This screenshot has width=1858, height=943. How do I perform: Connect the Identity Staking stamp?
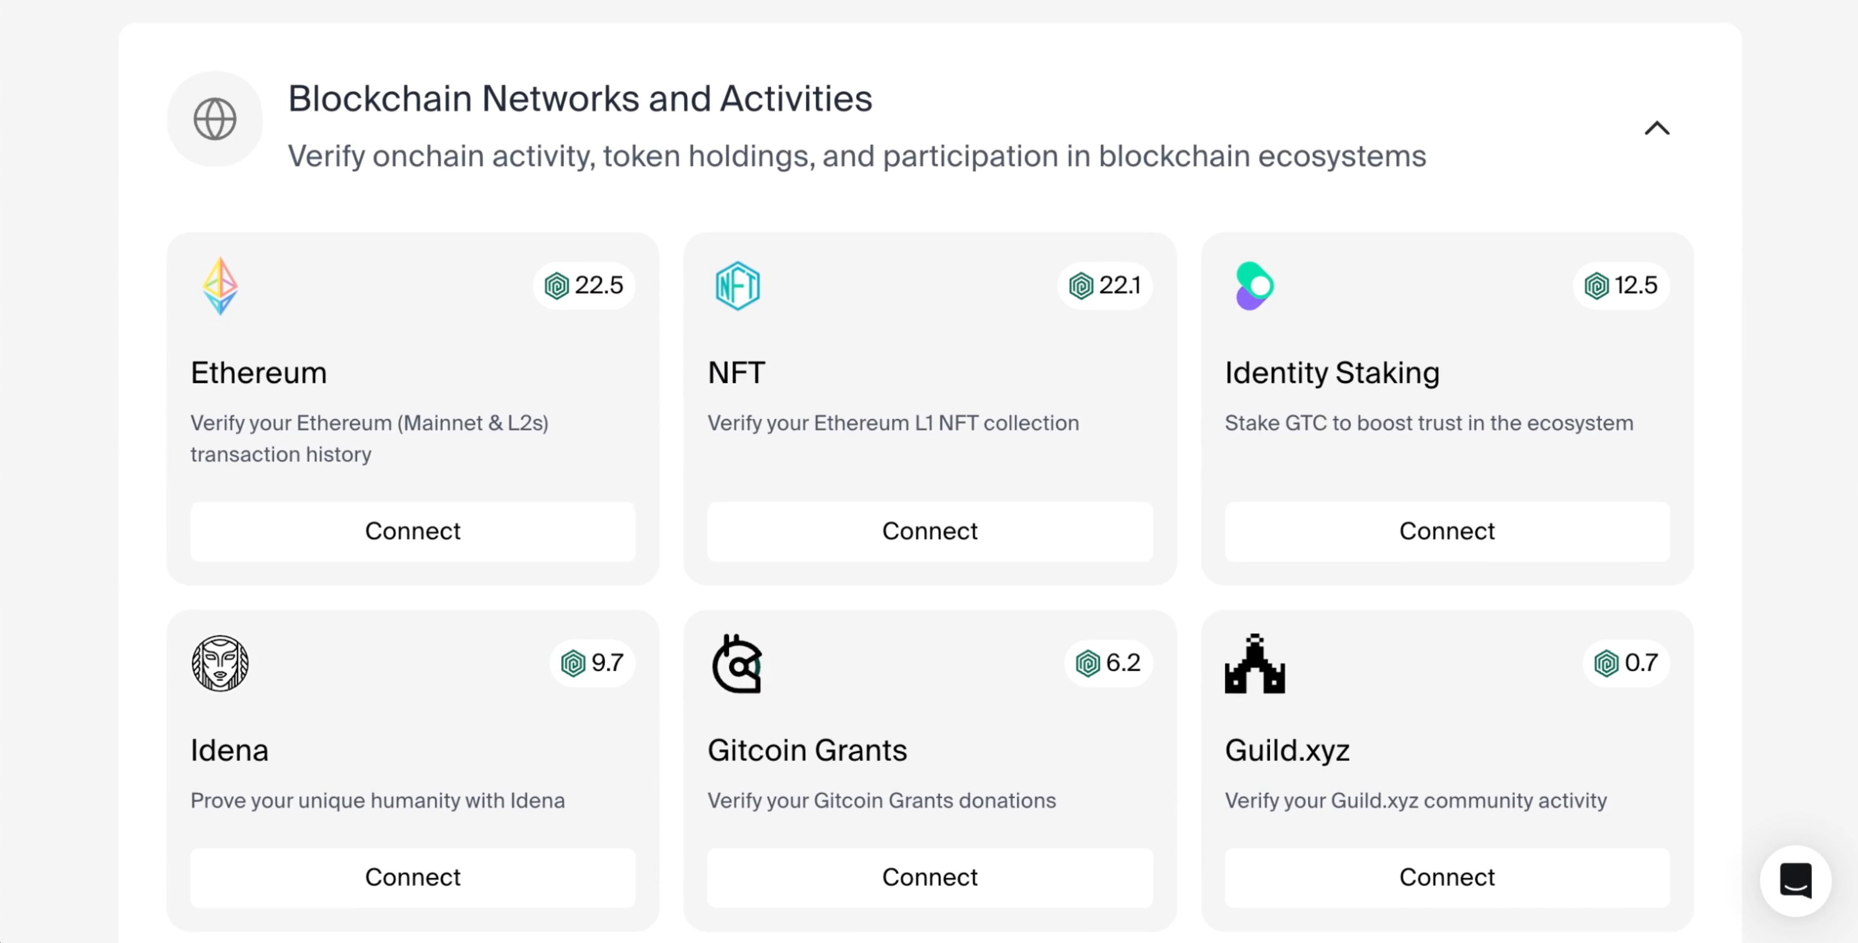pyautogui.click(x=1447, y=532)
